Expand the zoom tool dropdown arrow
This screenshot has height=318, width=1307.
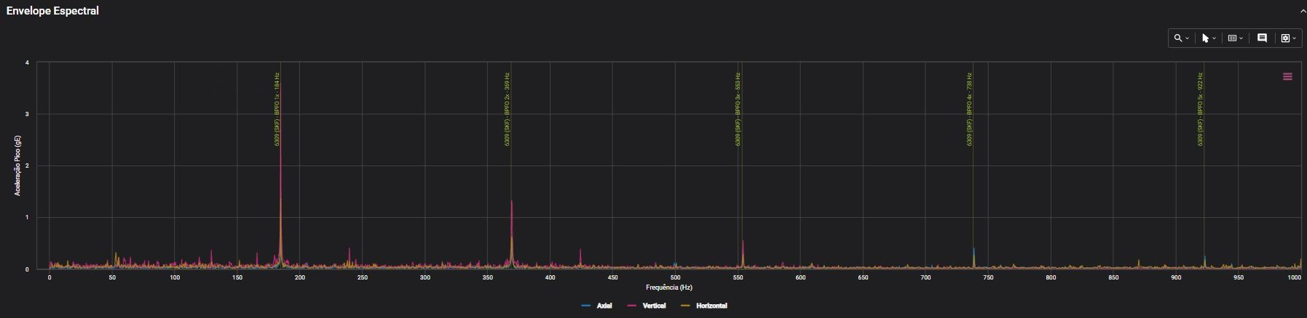coord(1188,38)
